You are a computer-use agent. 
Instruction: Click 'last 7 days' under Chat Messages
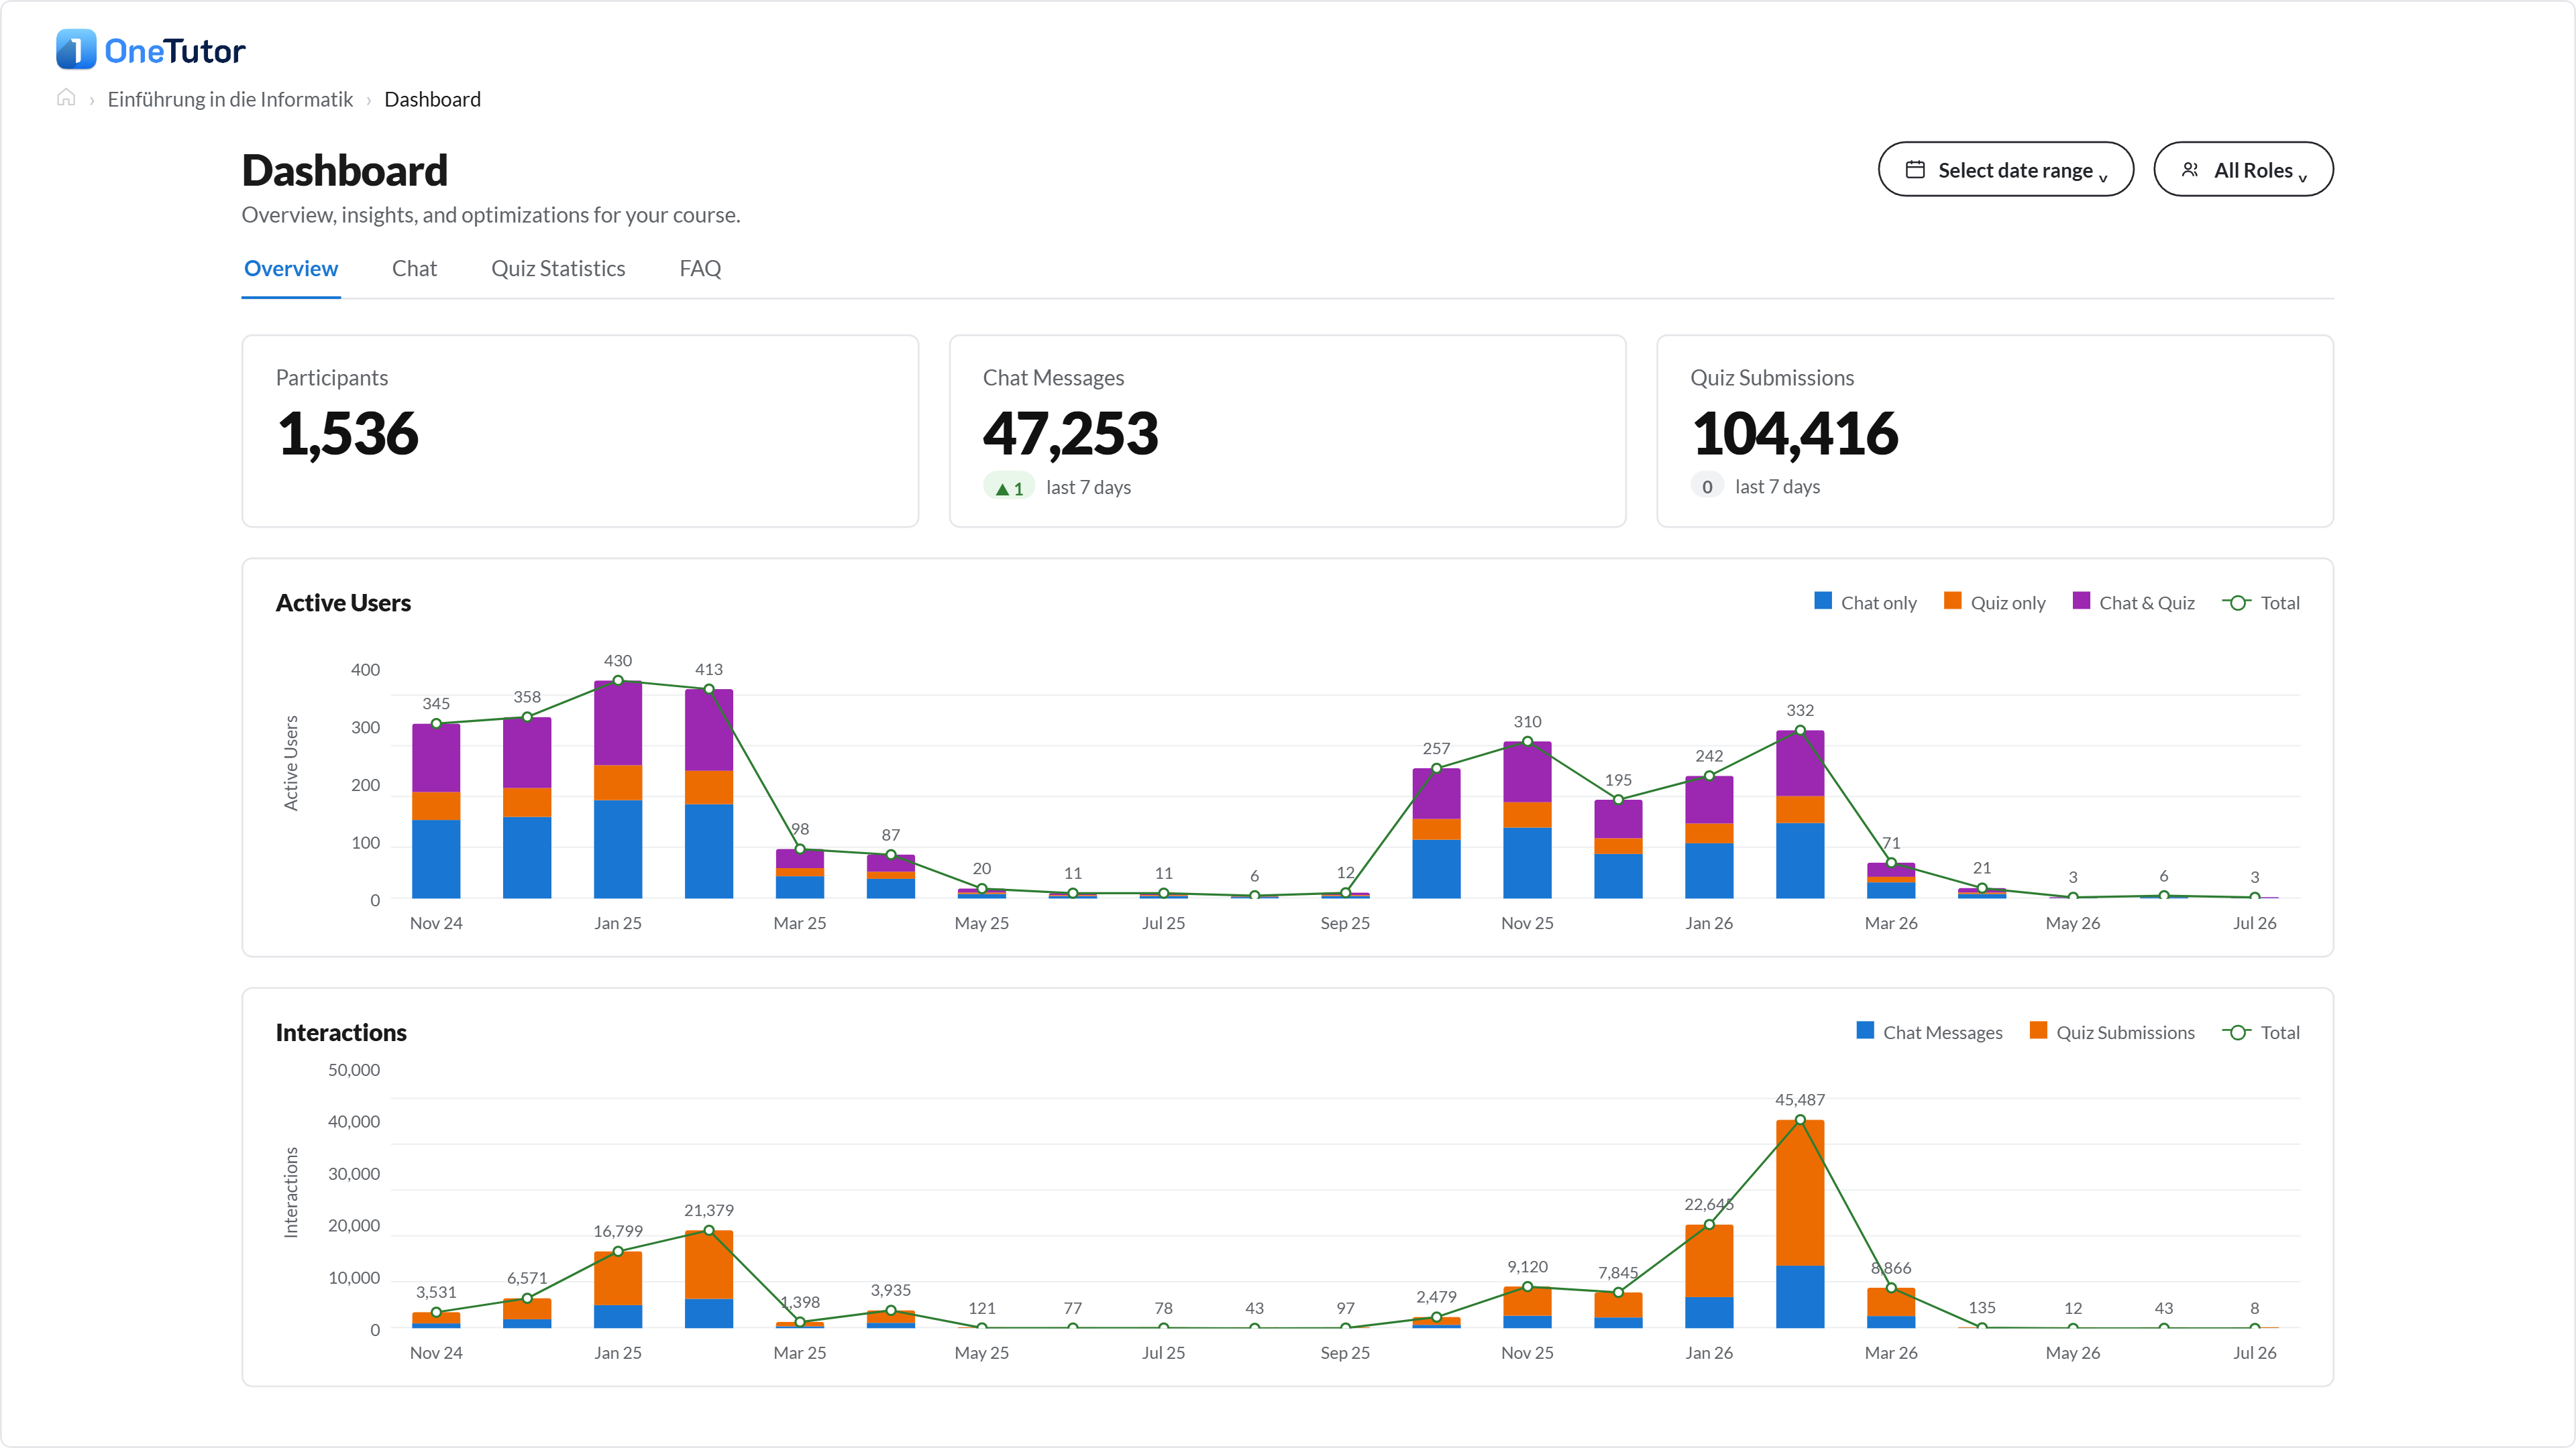point(1088,487)
